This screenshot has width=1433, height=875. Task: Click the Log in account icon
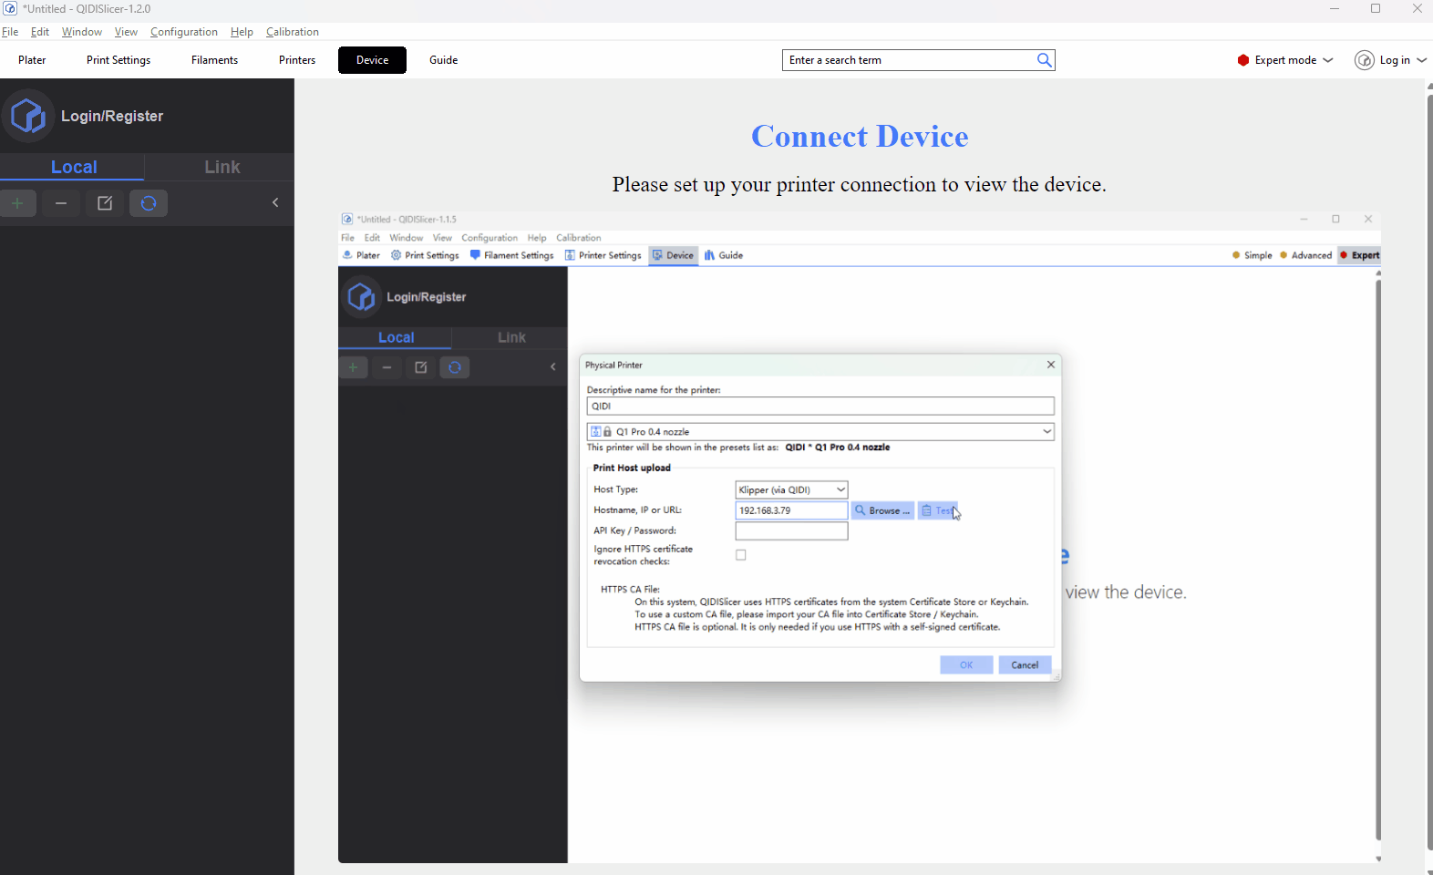tap(1365, 60)
